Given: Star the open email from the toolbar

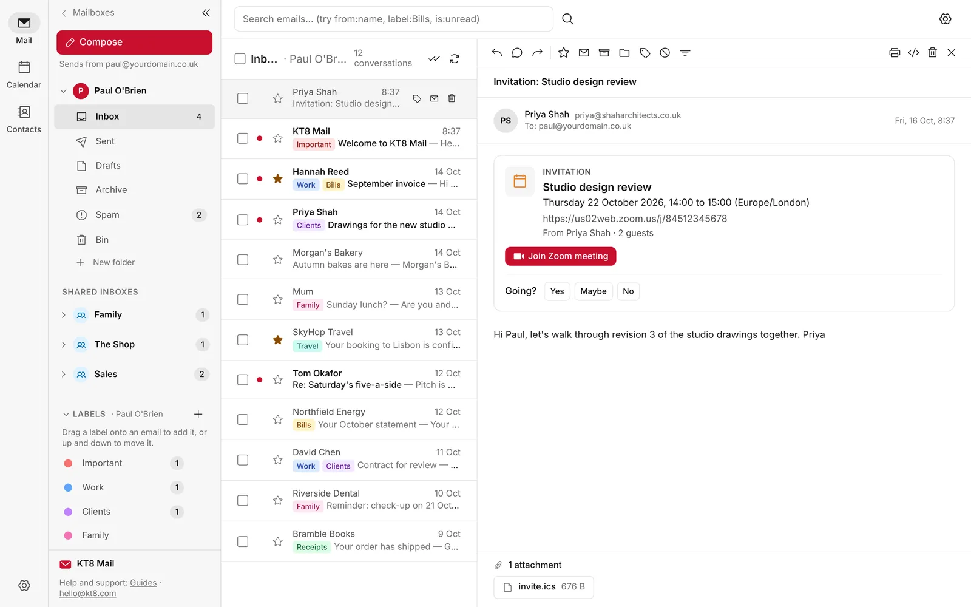Looking at the screenshot, I should pyautogui.click(x=564, y=53).
